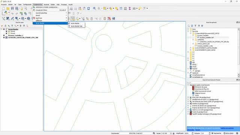Toggle visibility of Accesos_Castellon_1 layer
This screenshot has height=135, width=240.
4,36
